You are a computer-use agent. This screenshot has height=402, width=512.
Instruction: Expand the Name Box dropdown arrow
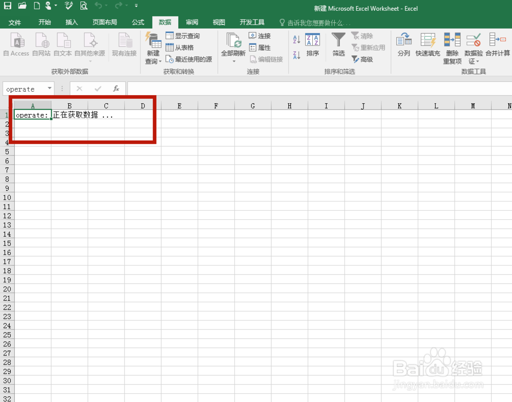click(x=50, y=88)
